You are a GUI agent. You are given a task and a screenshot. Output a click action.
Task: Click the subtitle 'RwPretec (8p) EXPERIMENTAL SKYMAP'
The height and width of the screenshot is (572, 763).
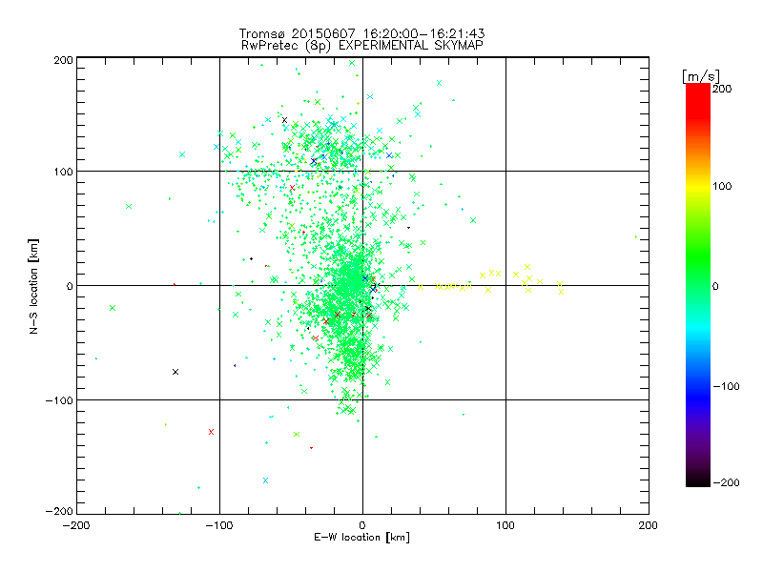[362, 45]
